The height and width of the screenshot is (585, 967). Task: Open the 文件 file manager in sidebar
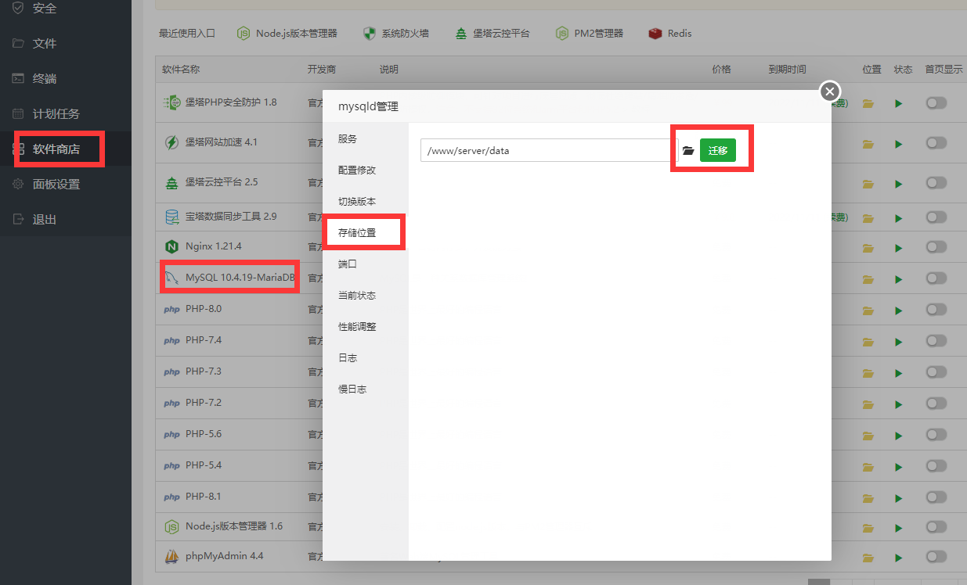pyautogui.click(x=44, y=44)
